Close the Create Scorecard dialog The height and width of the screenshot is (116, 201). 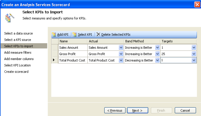pyautogui.click(x=197, y=5)
